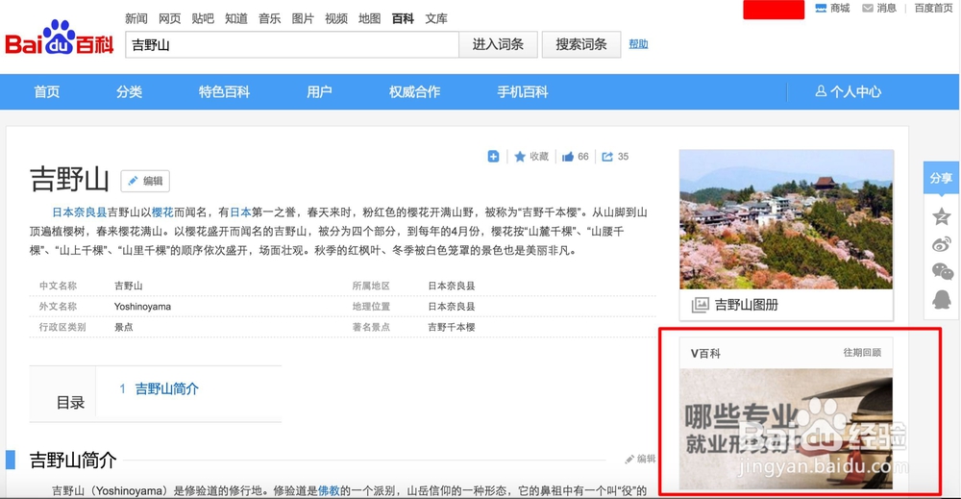Go to 知道 Zhidao
This screenshot has width=961, height=499.
(236, 18)
